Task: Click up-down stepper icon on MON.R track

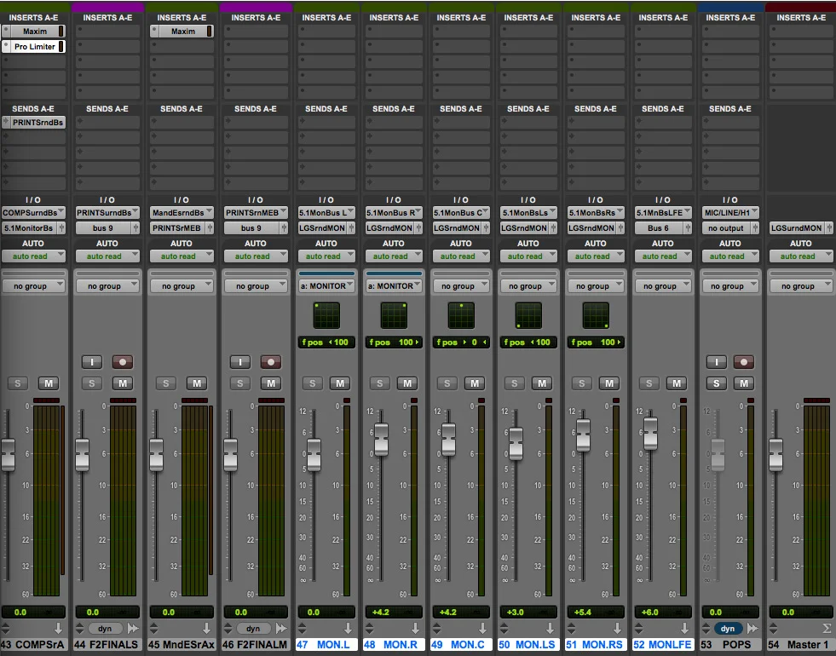Action: pos(370,629)
